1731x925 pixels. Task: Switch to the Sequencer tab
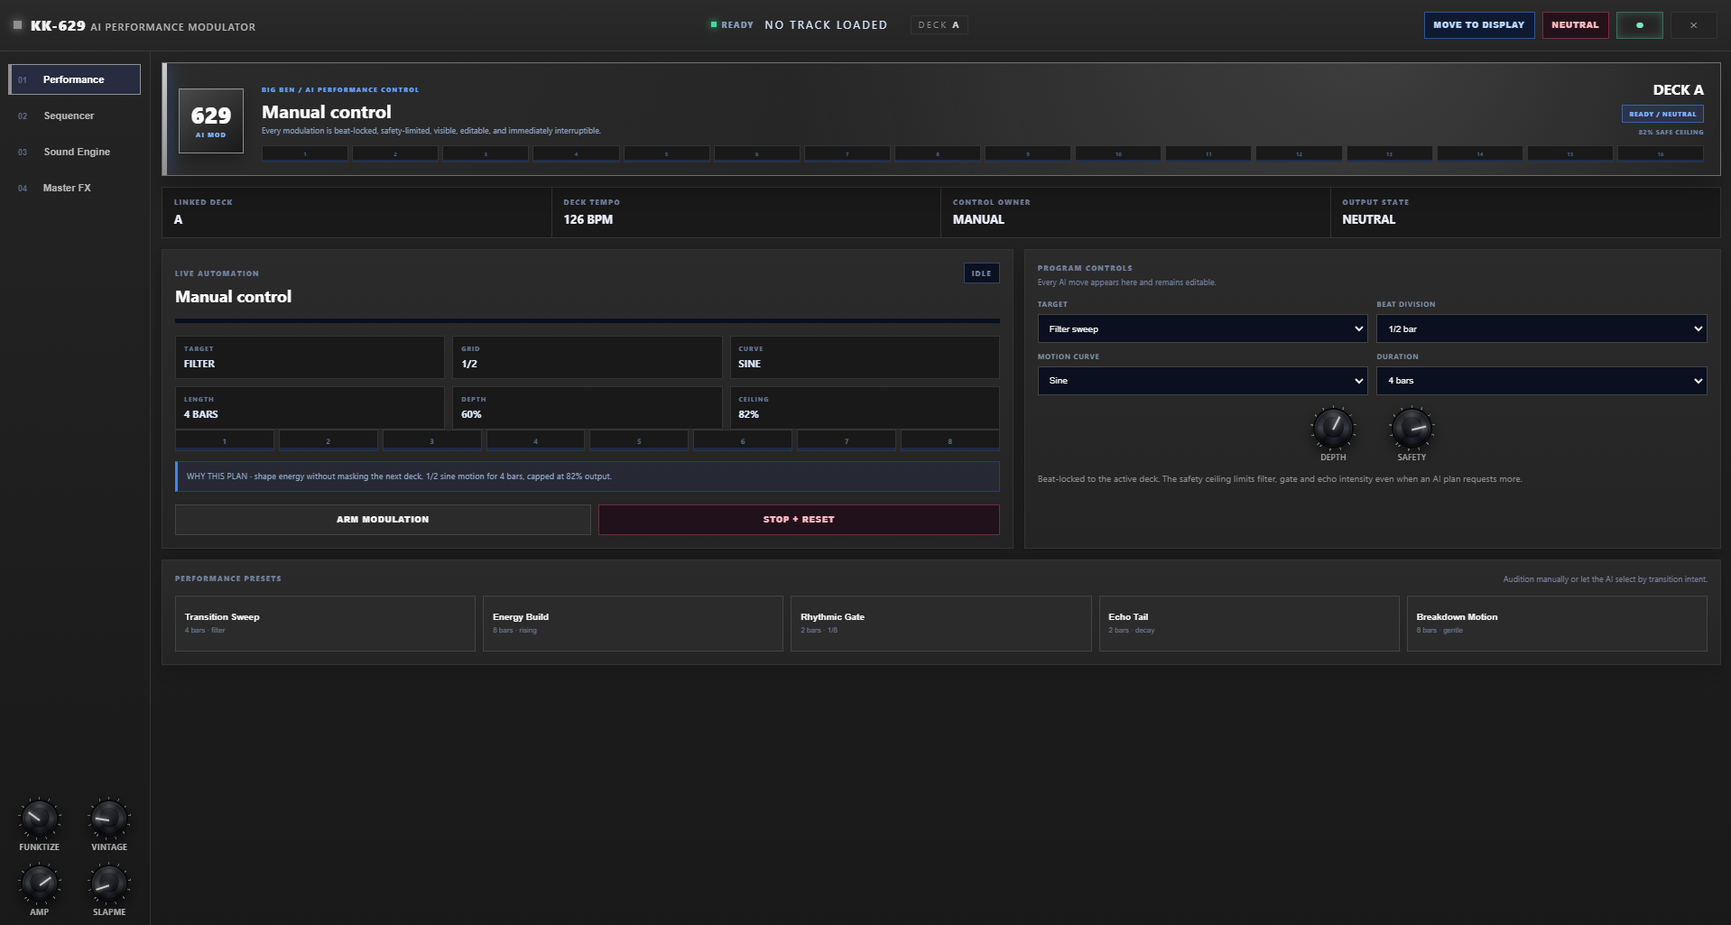tap(75, 116)
